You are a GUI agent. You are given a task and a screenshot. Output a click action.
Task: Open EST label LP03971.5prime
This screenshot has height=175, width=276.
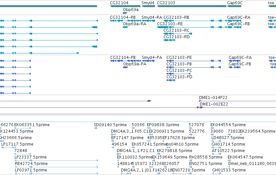pyautogui.click(x=31, y=170)
